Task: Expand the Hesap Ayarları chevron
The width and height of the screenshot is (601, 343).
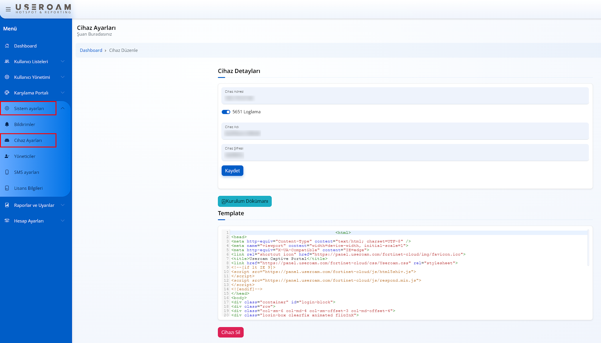Action: click(x=63, y=221)
